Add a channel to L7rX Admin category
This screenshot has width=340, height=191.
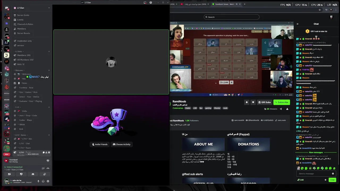[49, 135]
